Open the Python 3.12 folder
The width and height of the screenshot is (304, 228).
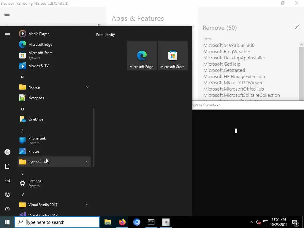[x=54, y=162]
